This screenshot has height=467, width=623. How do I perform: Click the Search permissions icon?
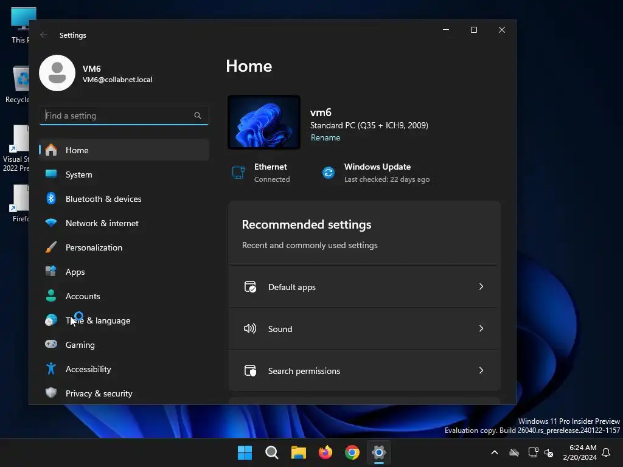point(250,370)
